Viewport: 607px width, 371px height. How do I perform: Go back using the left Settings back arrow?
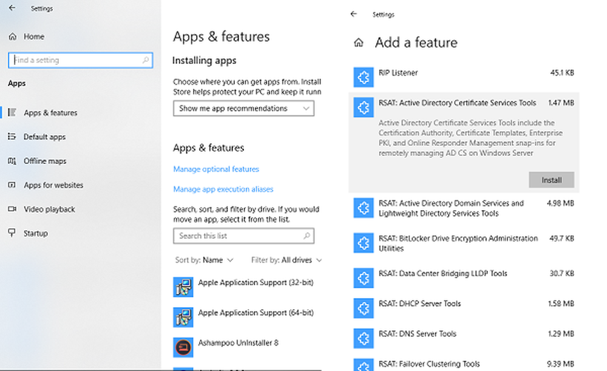[x=12, y=8]
